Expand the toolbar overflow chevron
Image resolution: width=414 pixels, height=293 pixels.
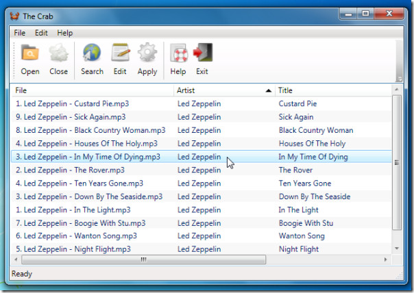point(399,79)
